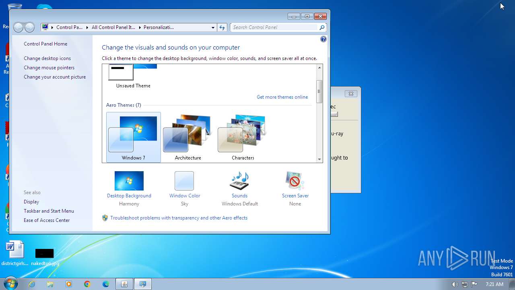Open Window Color swatch icon

184,181
